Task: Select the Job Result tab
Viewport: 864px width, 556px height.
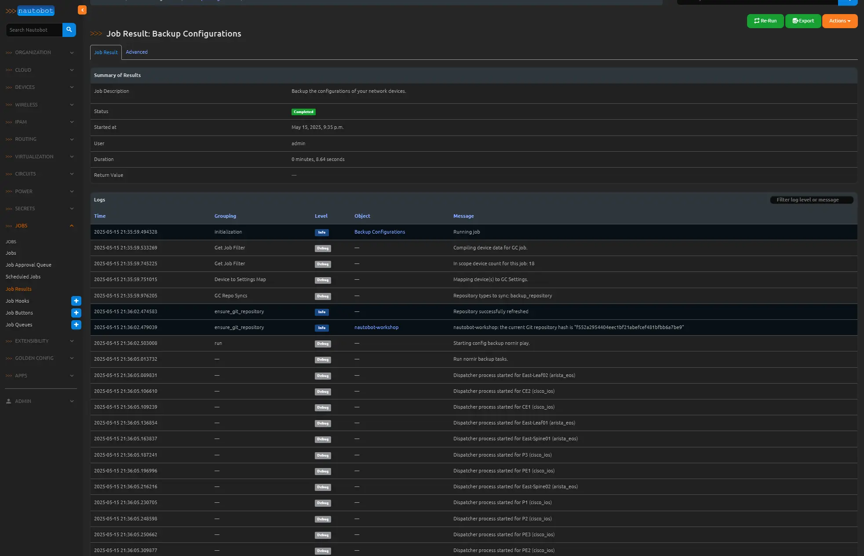Action: (x=106, y=52)
